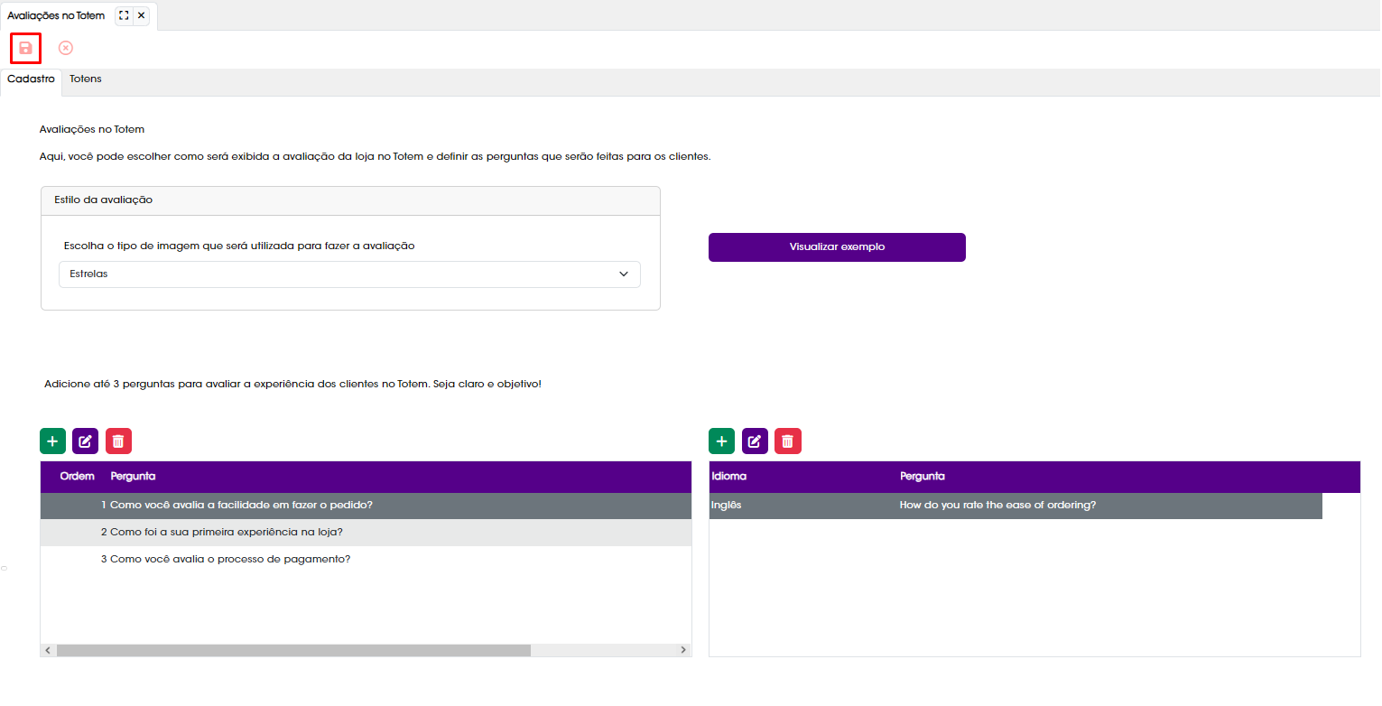This screenshot has width=1382, height=706.
Task: Edit selected question using purple pencil above Ordem table
Action: [x=86, y=441]
